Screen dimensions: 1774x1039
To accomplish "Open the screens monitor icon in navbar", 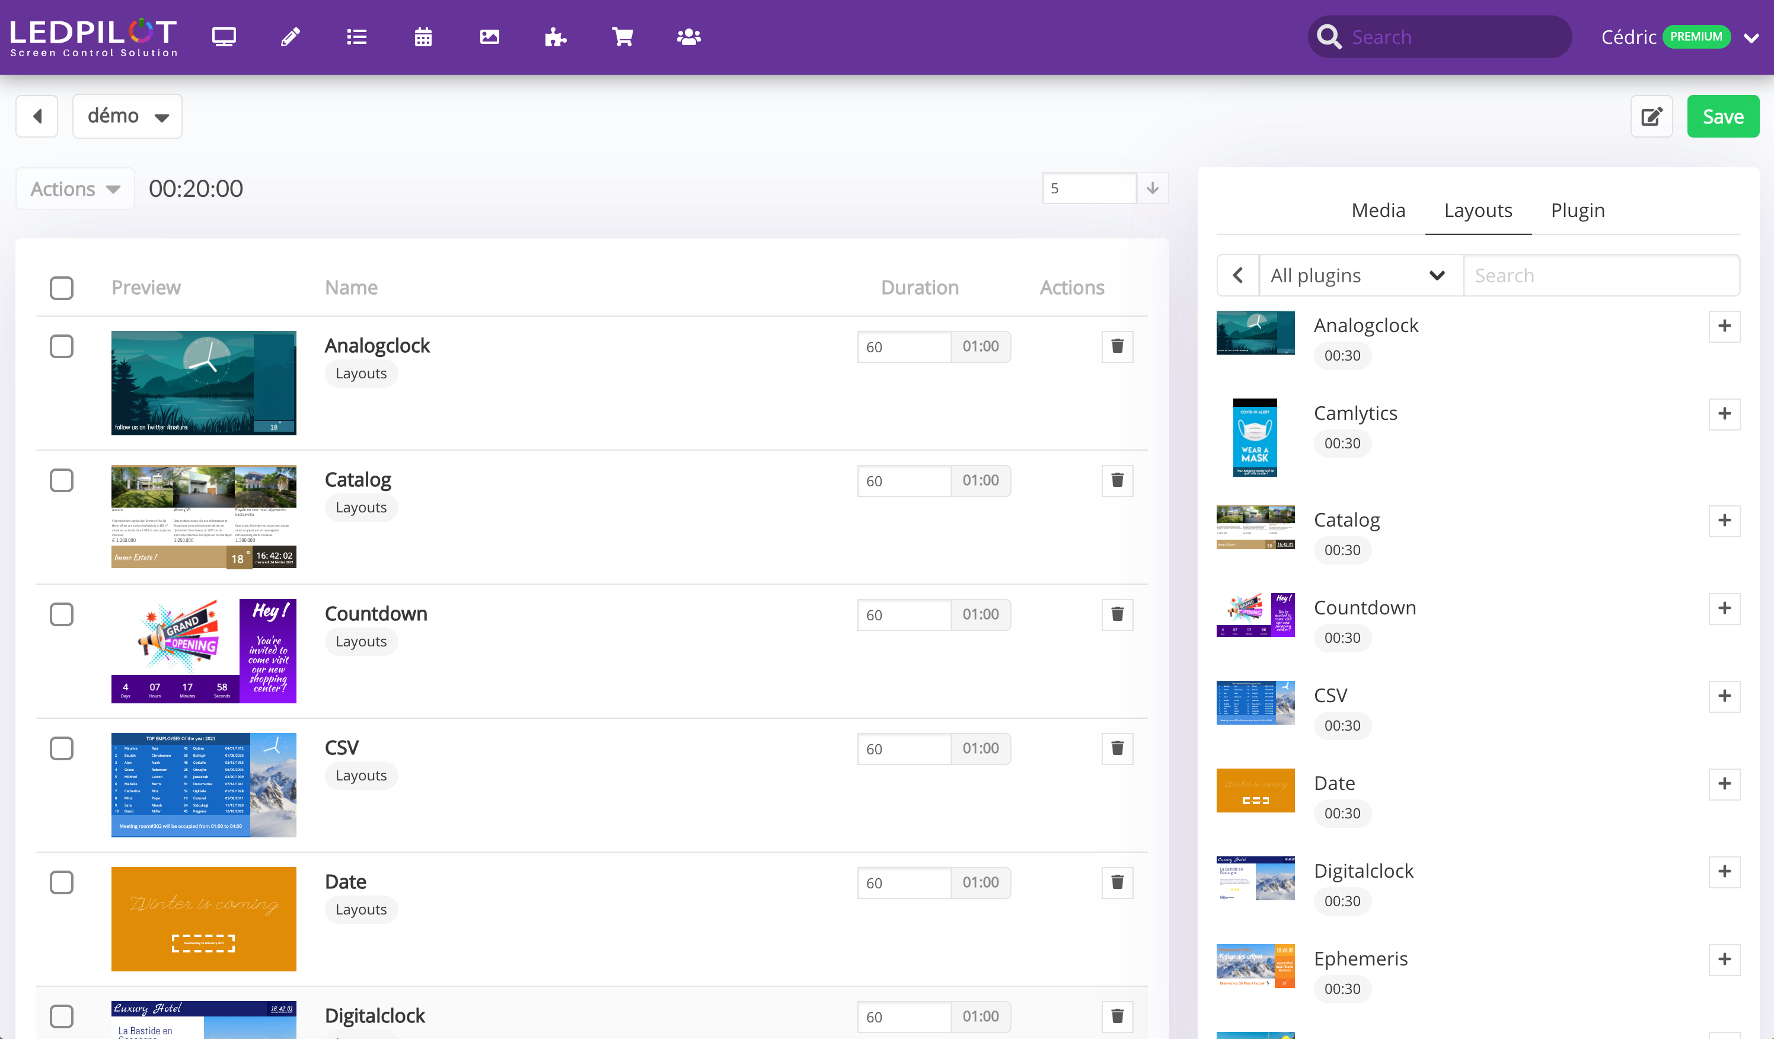I will pos(224,37).
